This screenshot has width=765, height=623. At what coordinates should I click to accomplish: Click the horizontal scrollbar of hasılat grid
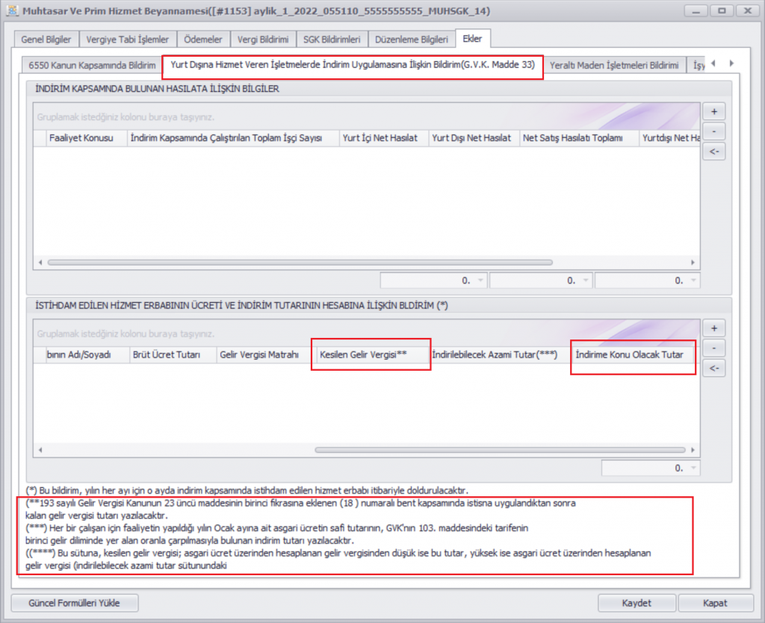coord(299,263)
